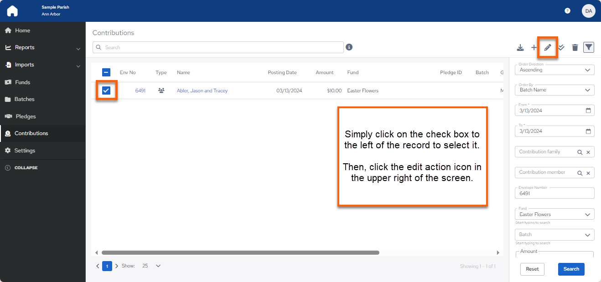Click the Name column header
The width and height of the screenshot is (601, 282).
click(x=183, y=72)
